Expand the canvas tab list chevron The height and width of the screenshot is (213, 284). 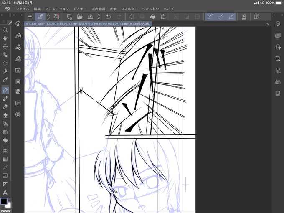[x=268, y=24]
